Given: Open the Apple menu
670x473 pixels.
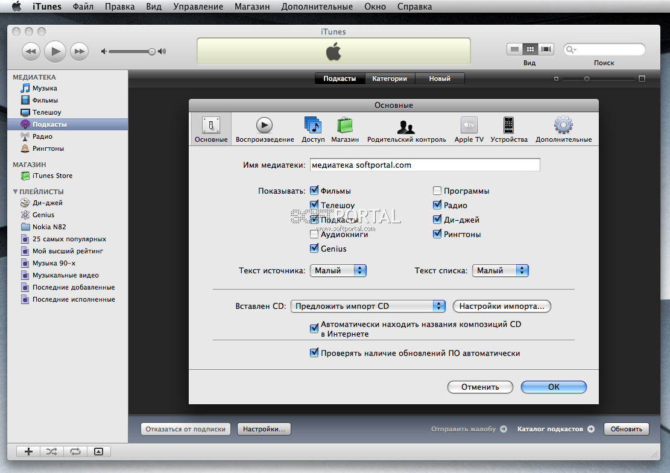Looking at the screenshot, I should [17, 7].
